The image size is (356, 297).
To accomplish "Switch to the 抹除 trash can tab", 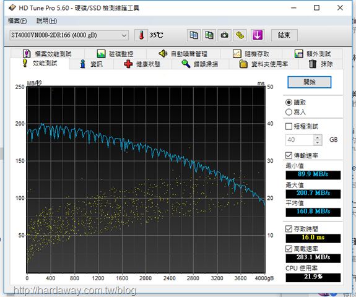I will [x=321, y=64].
